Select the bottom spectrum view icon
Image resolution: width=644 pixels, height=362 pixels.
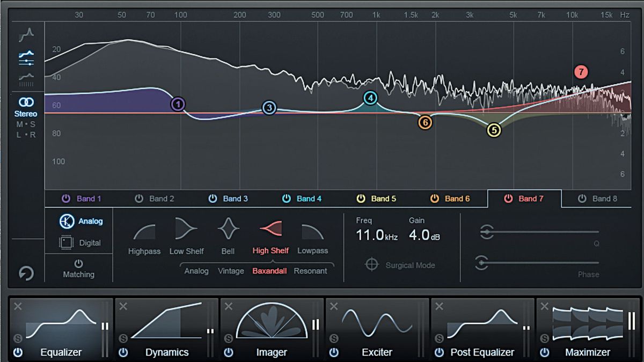click(x=26, y=79)
